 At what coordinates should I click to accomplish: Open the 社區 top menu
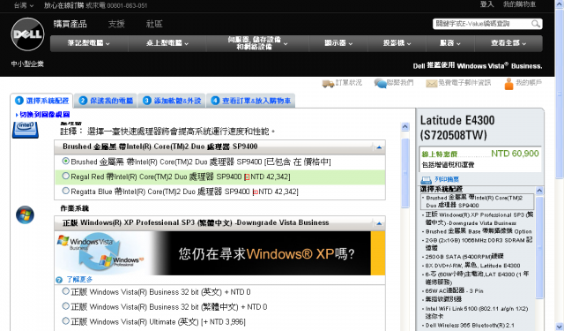154,24
